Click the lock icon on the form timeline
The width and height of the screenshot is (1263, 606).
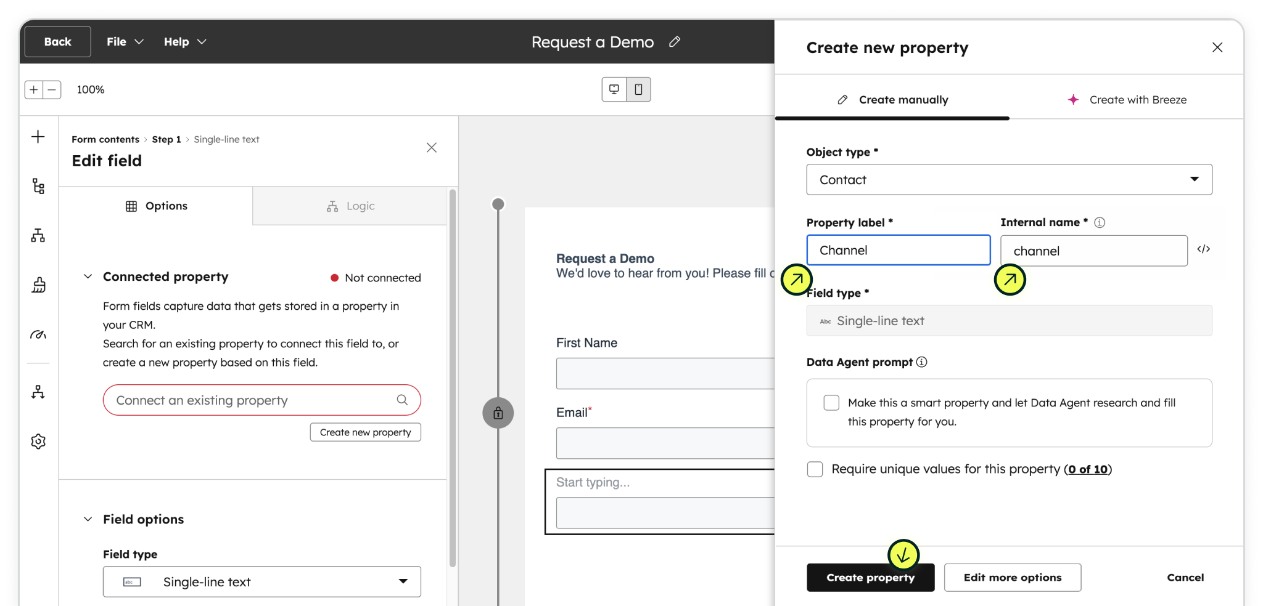[498, 413]
